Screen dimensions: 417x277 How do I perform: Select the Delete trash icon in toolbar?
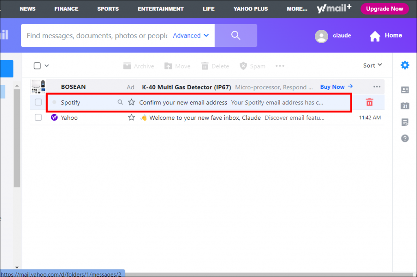(215, 66)
